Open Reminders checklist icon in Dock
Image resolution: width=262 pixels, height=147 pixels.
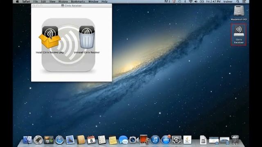point(102,140)
